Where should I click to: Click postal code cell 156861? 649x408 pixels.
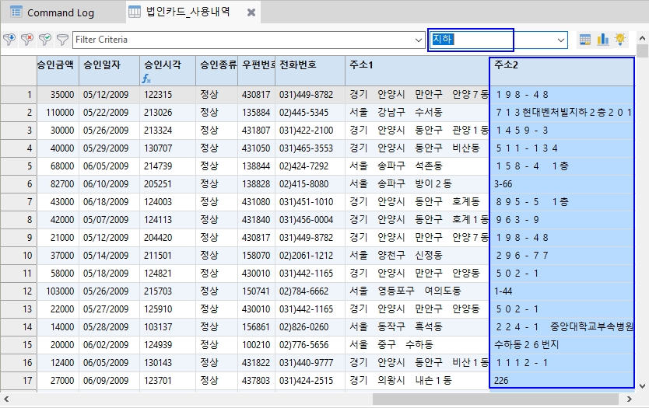coord(257,327)
